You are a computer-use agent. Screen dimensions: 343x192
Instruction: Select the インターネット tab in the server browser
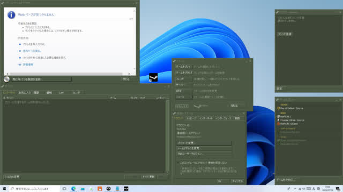tap(9, 92)
